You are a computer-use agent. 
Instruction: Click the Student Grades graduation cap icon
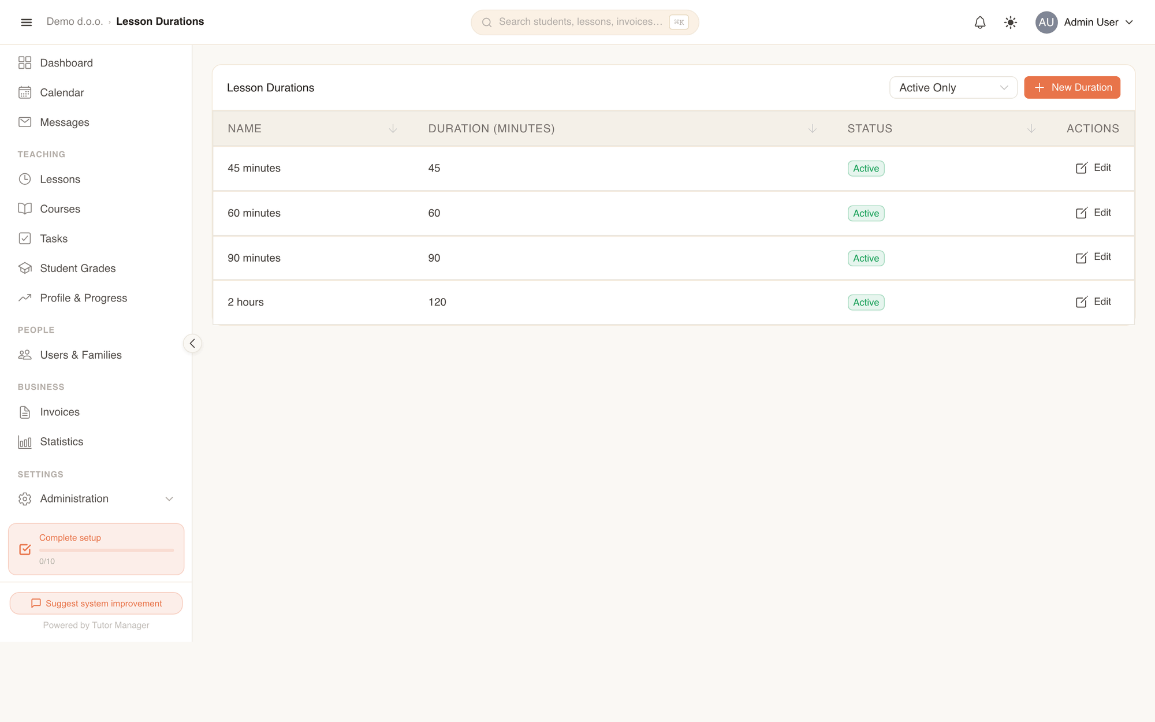(x=25, y=268)
